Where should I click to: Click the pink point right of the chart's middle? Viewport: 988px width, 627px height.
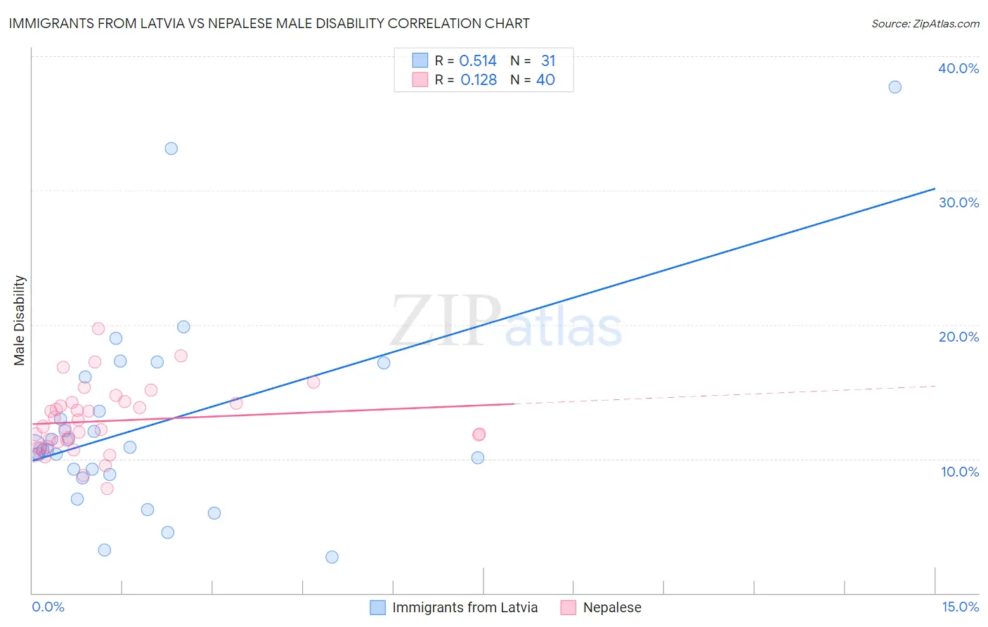pos(479,434)
